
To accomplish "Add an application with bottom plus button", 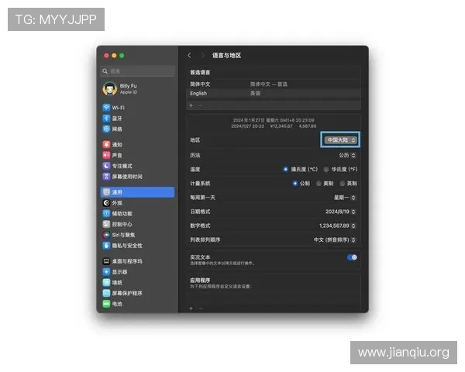I will click(x=191, y=308).
